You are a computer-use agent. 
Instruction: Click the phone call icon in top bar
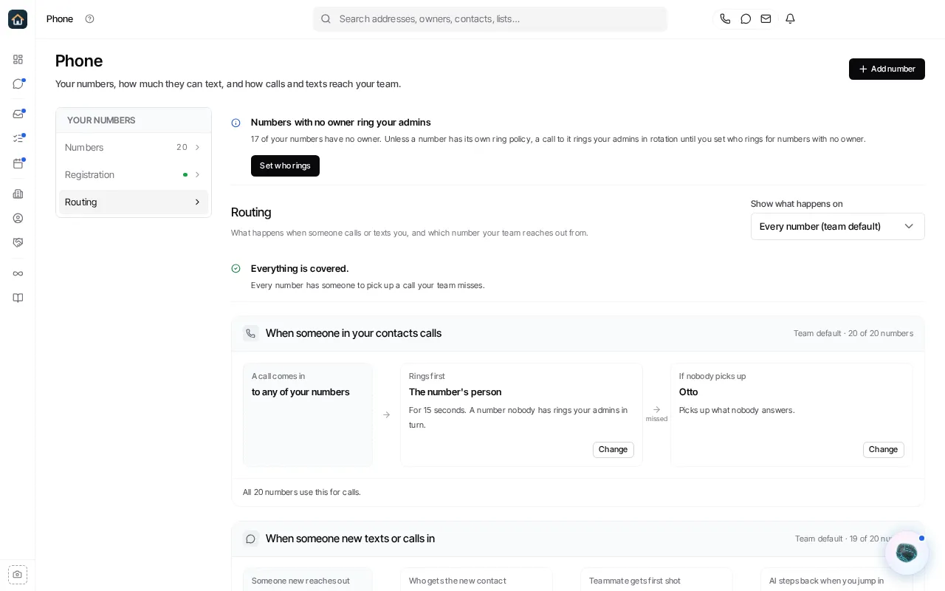[x=725, y=19]
